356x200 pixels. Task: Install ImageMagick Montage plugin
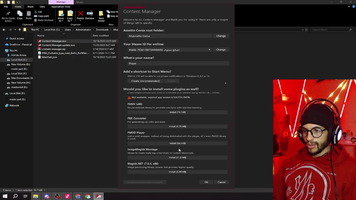click(177, 157)
